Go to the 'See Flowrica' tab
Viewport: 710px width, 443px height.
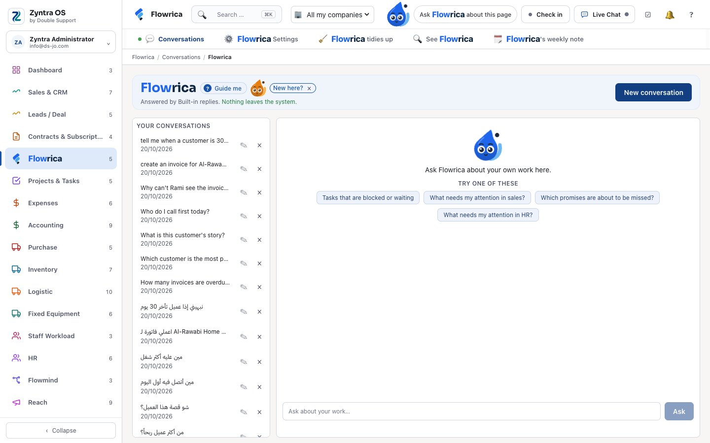tap(443, 39)
